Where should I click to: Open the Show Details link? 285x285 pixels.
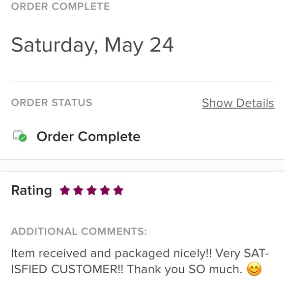coord(238,103)
